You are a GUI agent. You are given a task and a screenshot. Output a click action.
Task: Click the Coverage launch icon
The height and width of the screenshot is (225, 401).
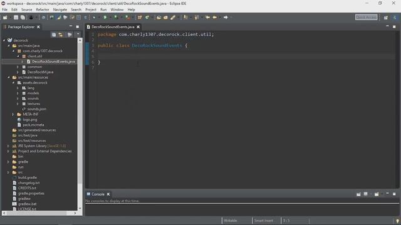coord(116,17)
